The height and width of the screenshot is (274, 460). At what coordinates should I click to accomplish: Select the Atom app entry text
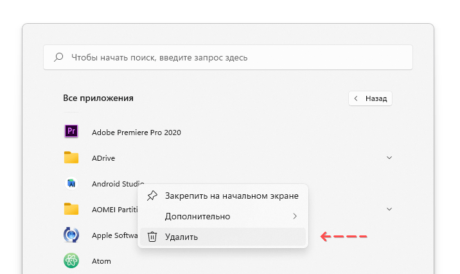(x=102, y=261)
